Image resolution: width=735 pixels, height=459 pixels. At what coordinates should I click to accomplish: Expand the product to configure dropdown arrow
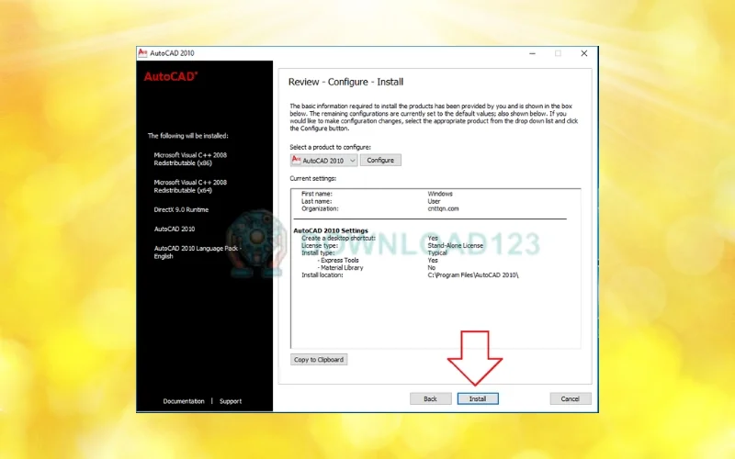(352, 160)
